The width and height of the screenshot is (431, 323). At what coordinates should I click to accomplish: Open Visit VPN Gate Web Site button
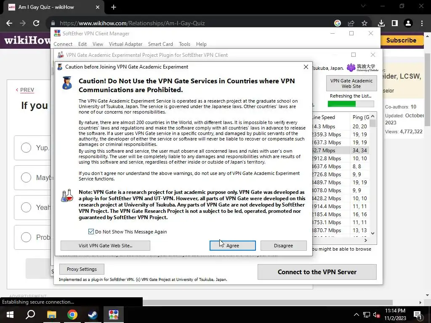click(x=105, y=246)
